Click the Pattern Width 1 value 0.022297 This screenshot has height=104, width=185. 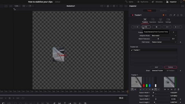(174, 93)
